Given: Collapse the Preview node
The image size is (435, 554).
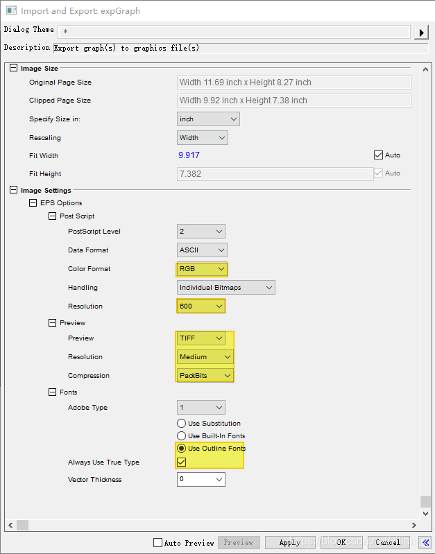Looking at the screenshot, I should coord(52,322).
